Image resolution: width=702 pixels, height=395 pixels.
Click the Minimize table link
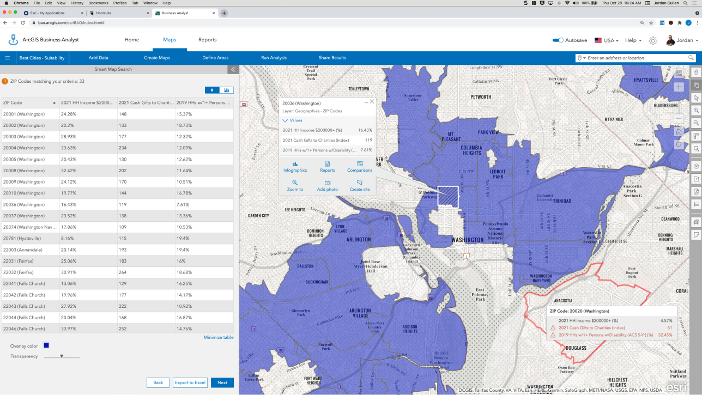point(219,337)
